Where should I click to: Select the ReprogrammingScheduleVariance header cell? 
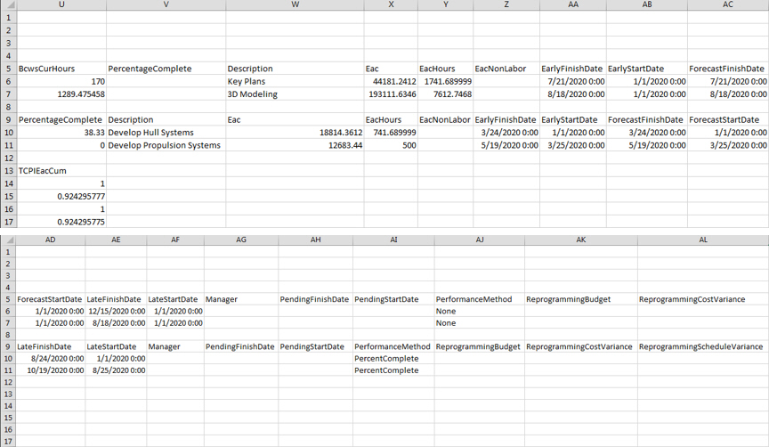tap(701, 346)
